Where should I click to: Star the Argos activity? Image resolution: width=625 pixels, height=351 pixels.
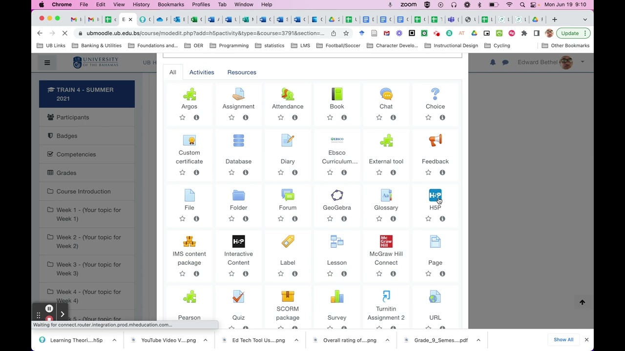pyautogui.click(x=182, y=117)
